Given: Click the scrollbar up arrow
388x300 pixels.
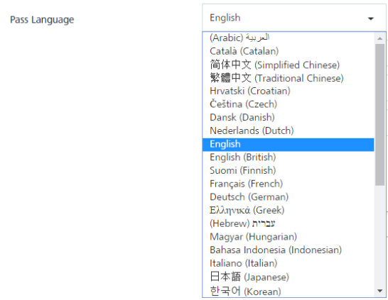Looking at the screenshot, I should 380,38.
